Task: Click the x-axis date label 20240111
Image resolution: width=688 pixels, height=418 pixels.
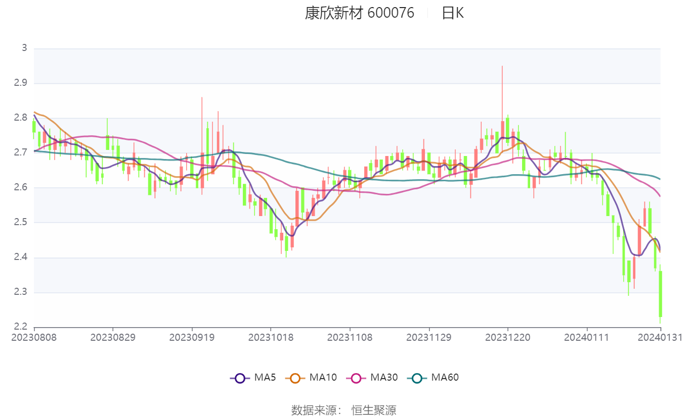Action: click(x=587, y=337)
